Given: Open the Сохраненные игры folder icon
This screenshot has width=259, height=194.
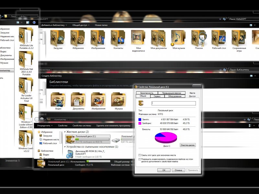Looking at the screenshot, I should [x=239, y=38].
